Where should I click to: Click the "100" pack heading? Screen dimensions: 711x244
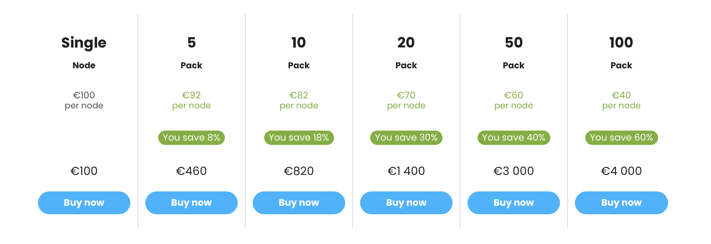coord(621,43)
